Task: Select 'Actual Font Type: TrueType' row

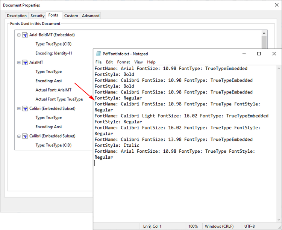Action: point(59,99)
